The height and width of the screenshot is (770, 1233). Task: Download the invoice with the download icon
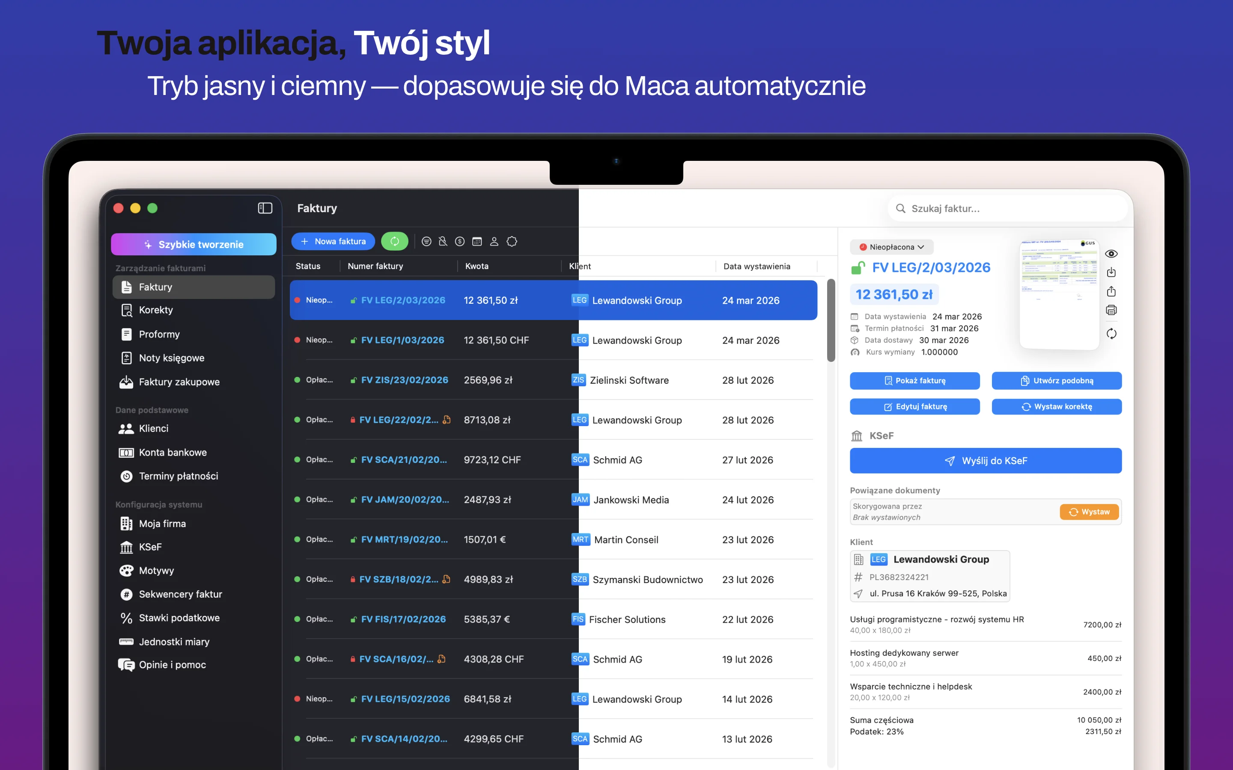point(1111,272)
